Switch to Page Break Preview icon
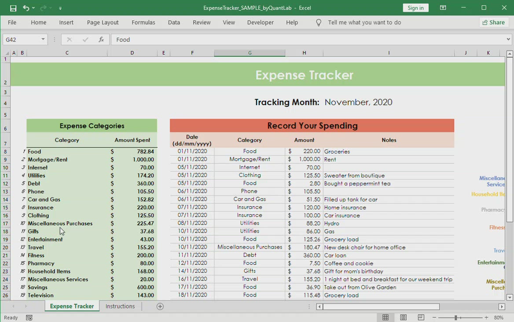Image resolution: width=514 pixels, height=322 pixels. point(421,318)
